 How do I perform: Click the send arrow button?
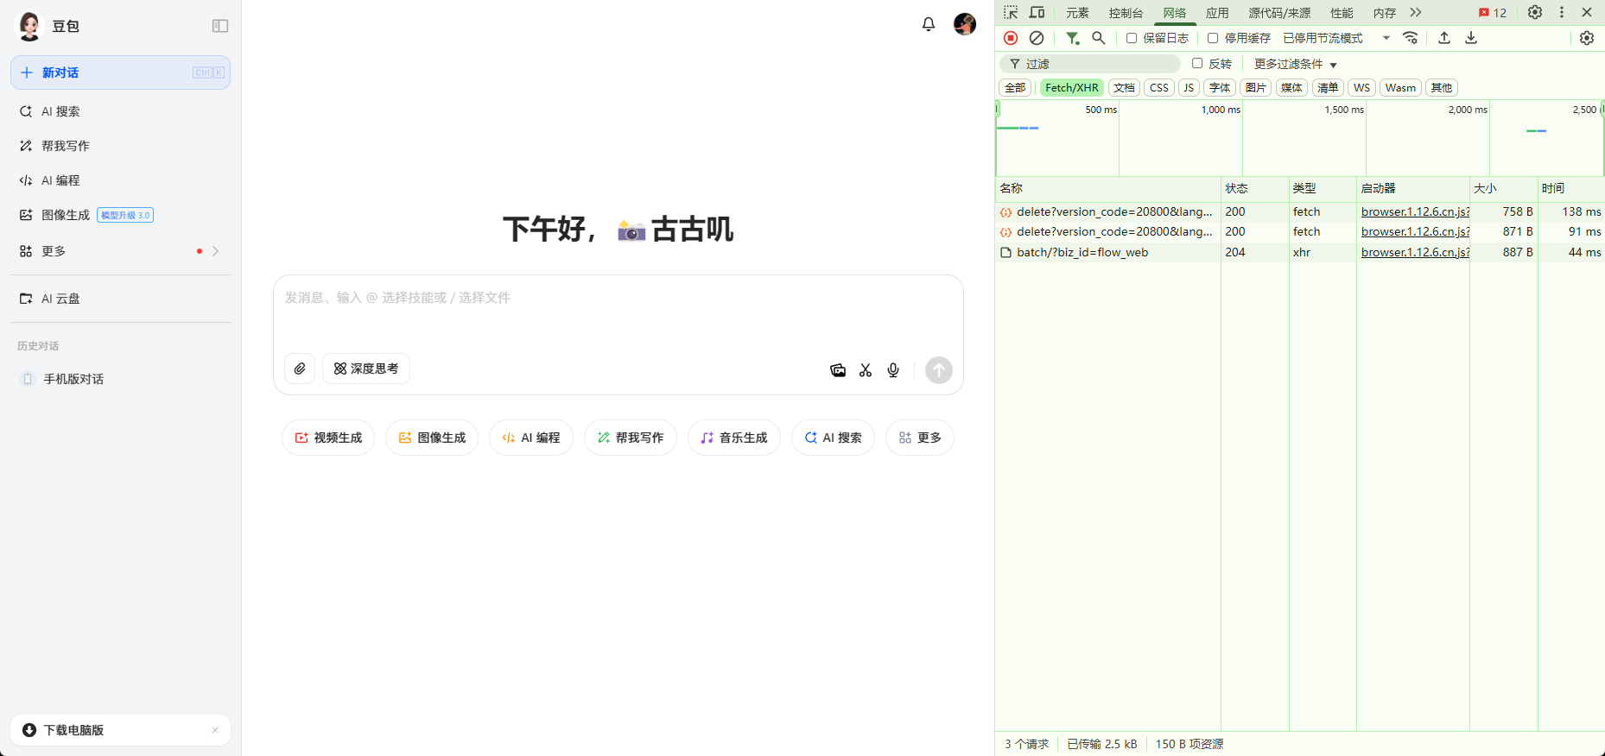point(939,370)
